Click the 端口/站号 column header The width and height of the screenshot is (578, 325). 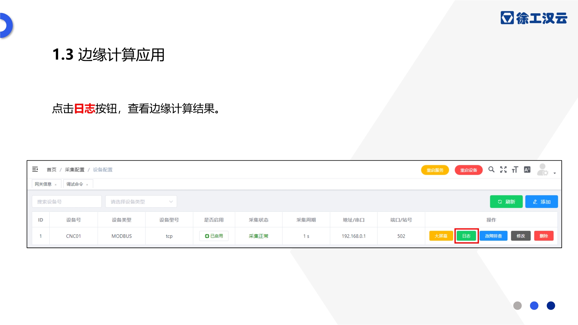[x=401, y=220]
